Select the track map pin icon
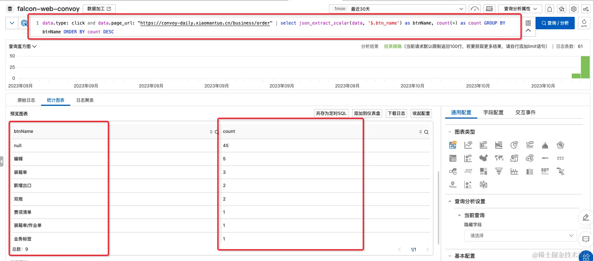Viewport: 593px width, 261px height. tap(453, 184)
